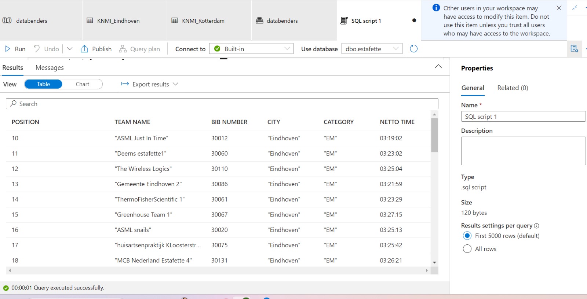587x299 pixels.
Task: Select the "ThermoFisherScientific 1" cell
Action: 150,199
